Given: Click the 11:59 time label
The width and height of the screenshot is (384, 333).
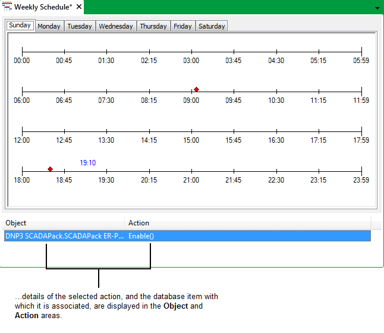Looking at the screenshot, I should tap(361, 100).
